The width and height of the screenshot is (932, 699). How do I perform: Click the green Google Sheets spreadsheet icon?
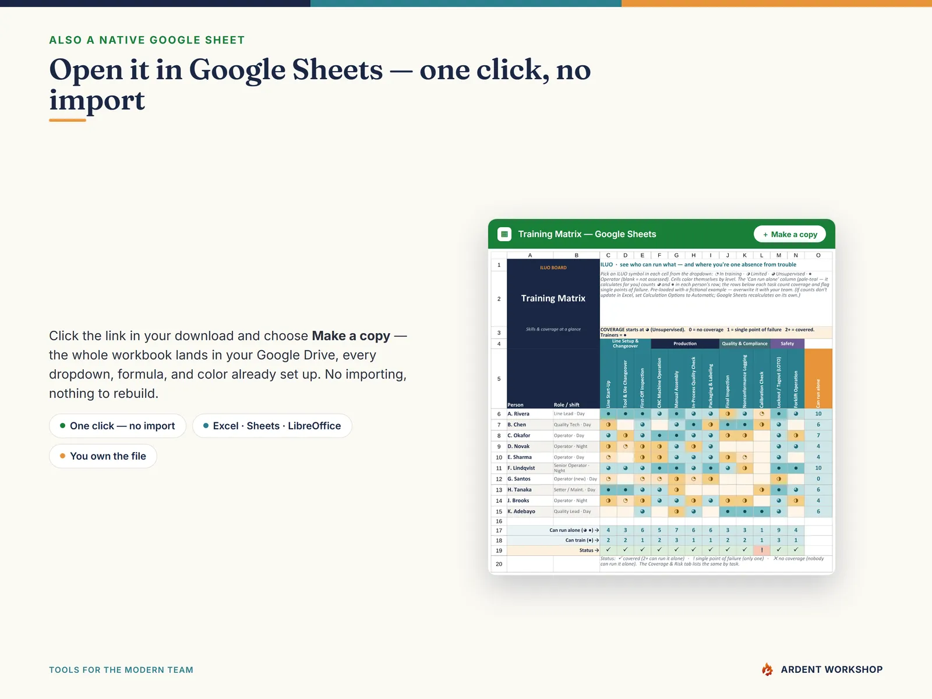coord(504,234)
